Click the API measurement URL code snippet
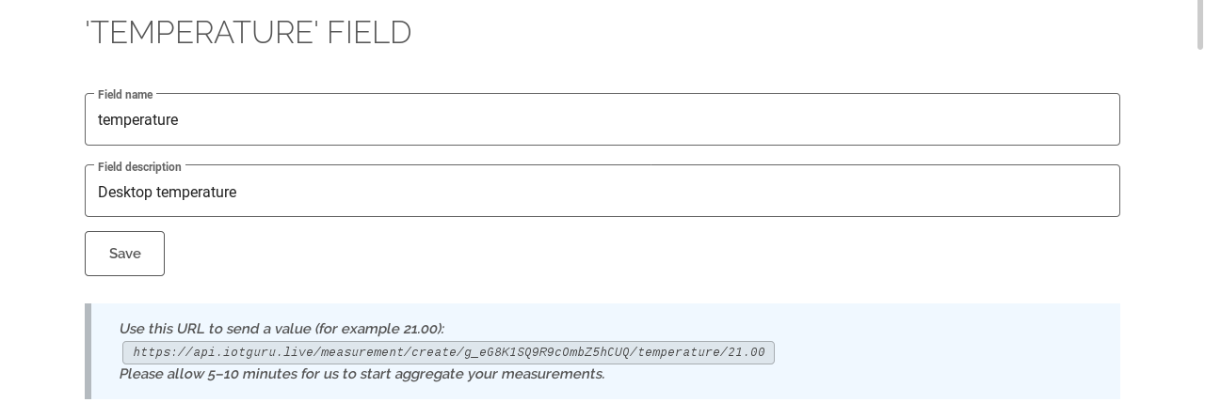Viewport: 1205px width, 418px height. (448, 353)
